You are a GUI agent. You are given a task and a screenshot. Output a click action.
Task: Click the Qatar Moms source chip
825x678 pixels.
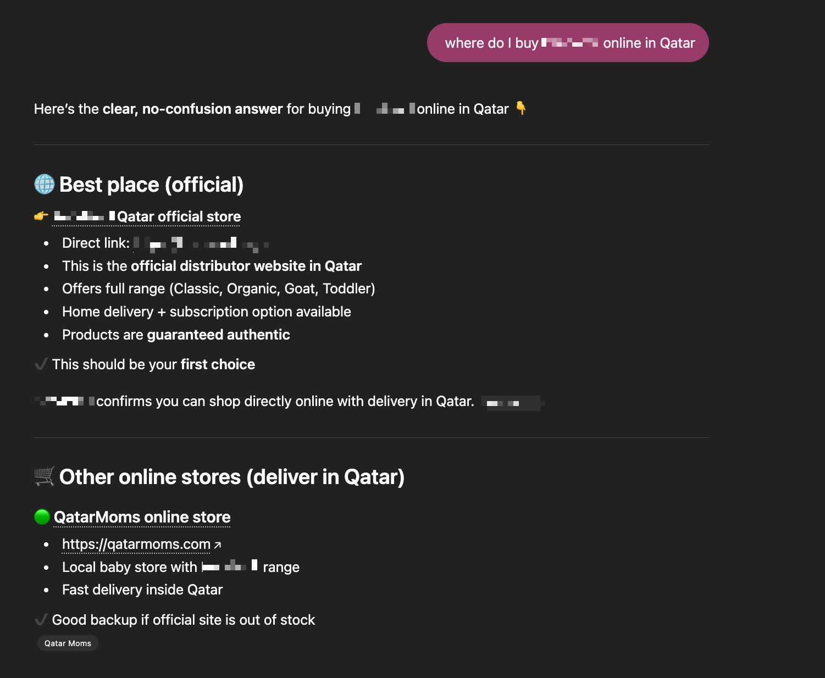[x=68, y=643]
